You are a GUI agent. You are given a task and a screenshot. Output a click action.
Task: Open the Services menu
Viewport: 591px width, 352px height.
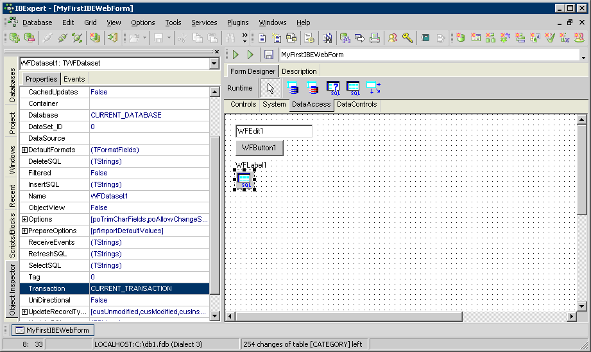point(204,22)
